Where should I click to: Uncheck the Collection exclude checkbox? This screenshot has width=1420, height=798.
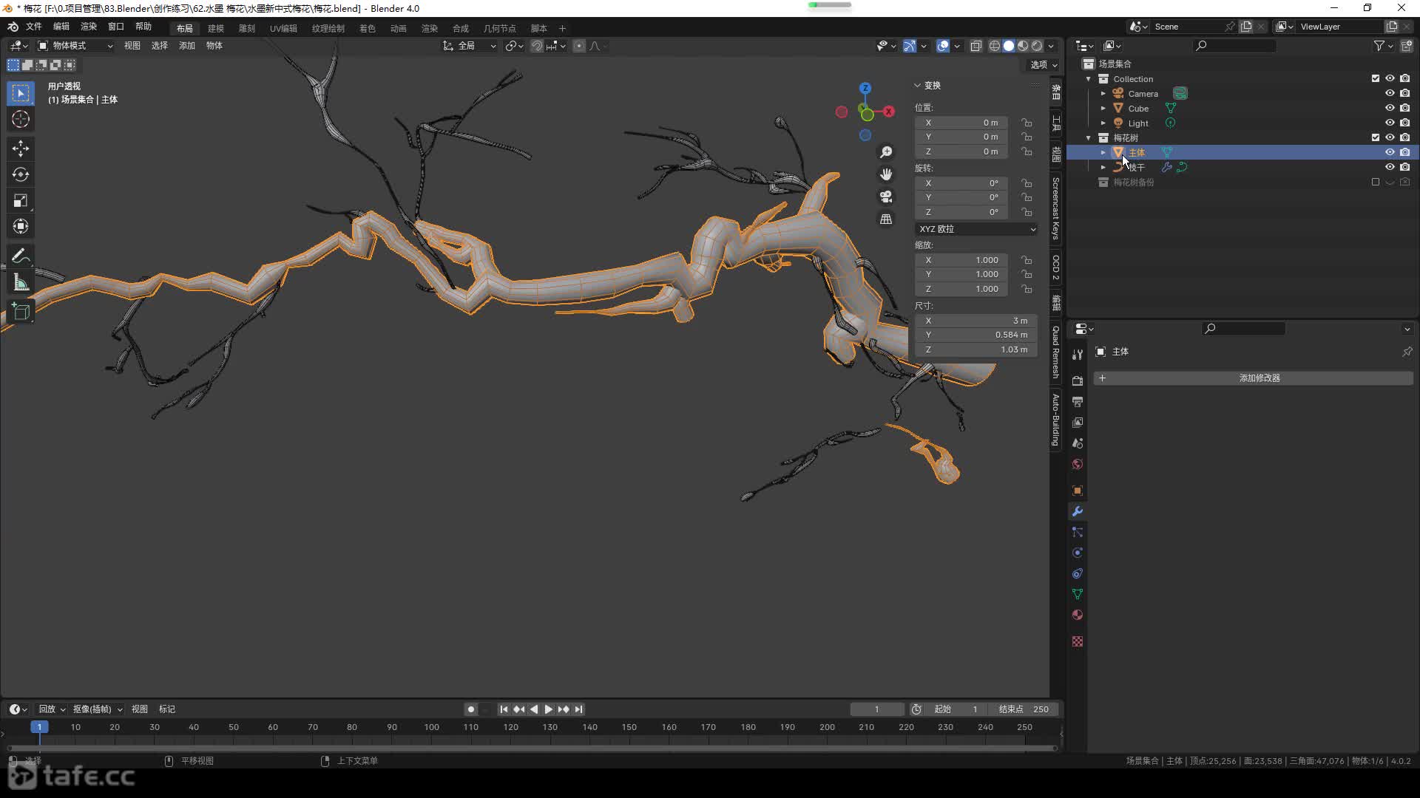point(1376,78)
